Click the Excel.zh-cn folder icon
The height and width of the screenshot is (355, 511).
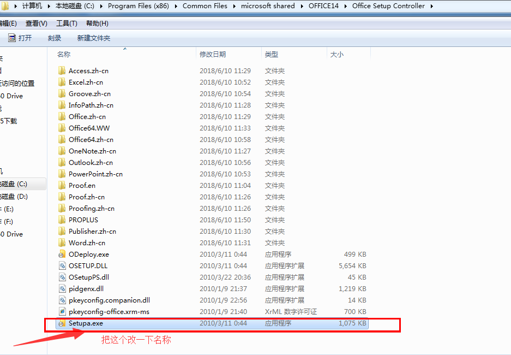click(x=62, y=82)
